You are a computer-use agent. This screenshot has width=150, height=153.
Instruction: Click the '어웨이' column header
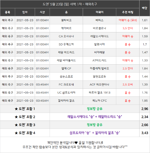click(x=99, y=12)
